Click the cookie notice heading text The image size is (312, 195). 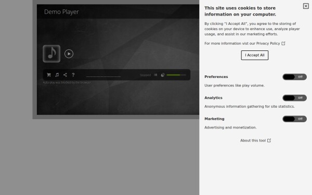(x=240, y=11)
